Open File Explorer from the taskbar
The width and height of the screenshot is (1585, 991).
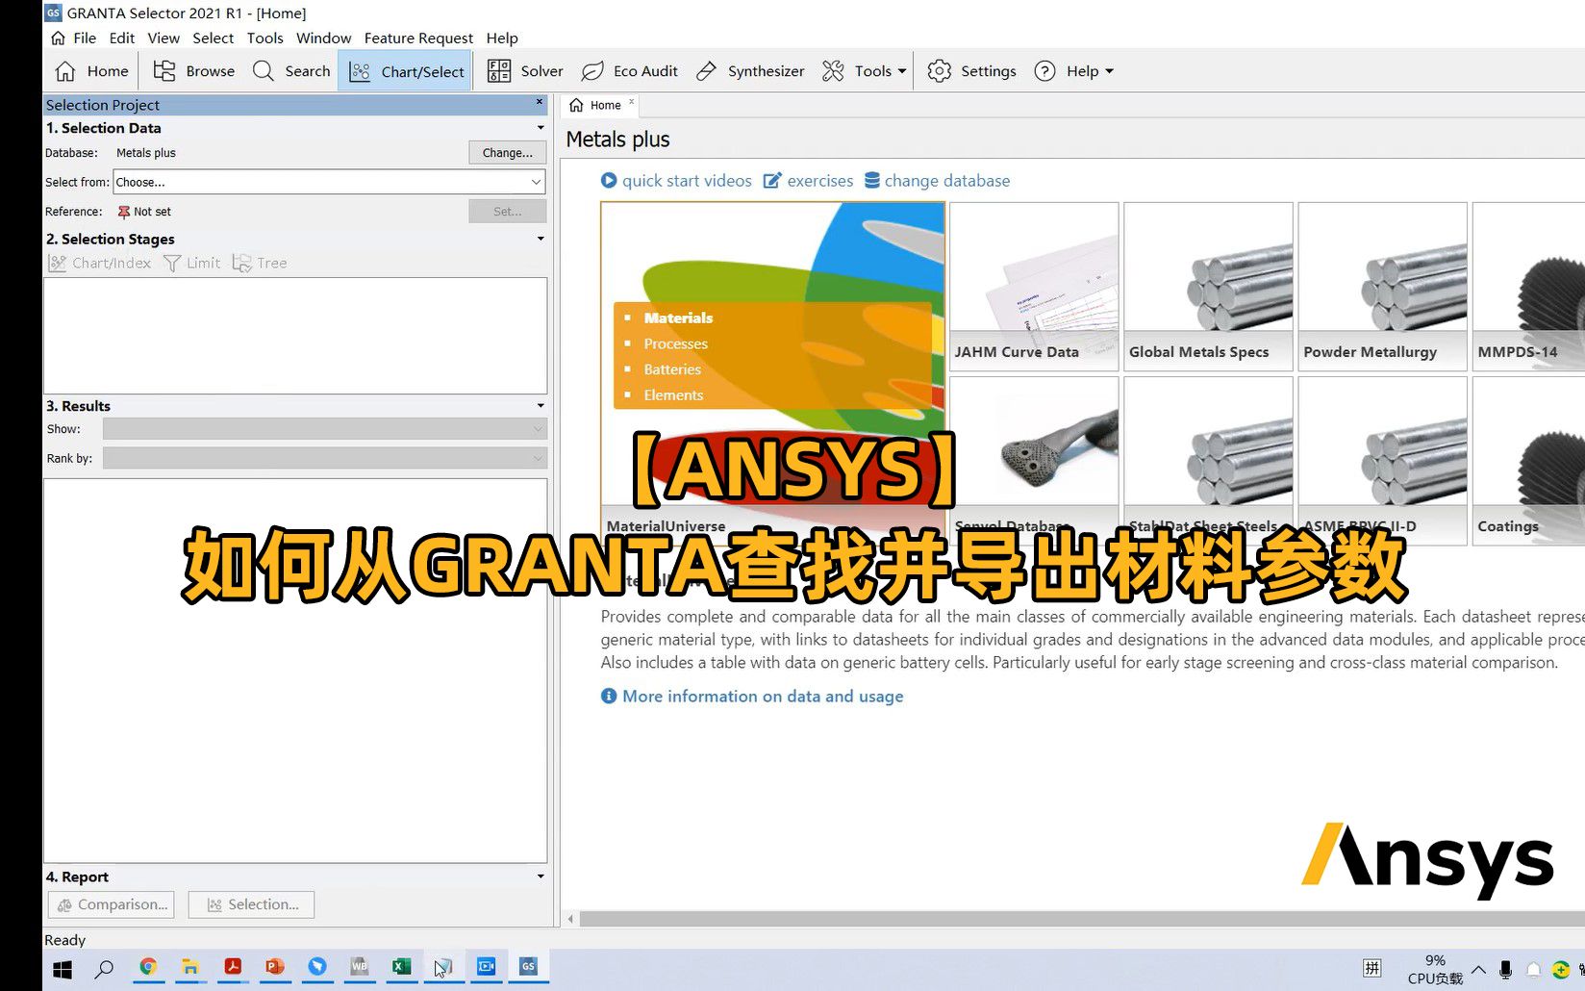[x=190, y=967]
